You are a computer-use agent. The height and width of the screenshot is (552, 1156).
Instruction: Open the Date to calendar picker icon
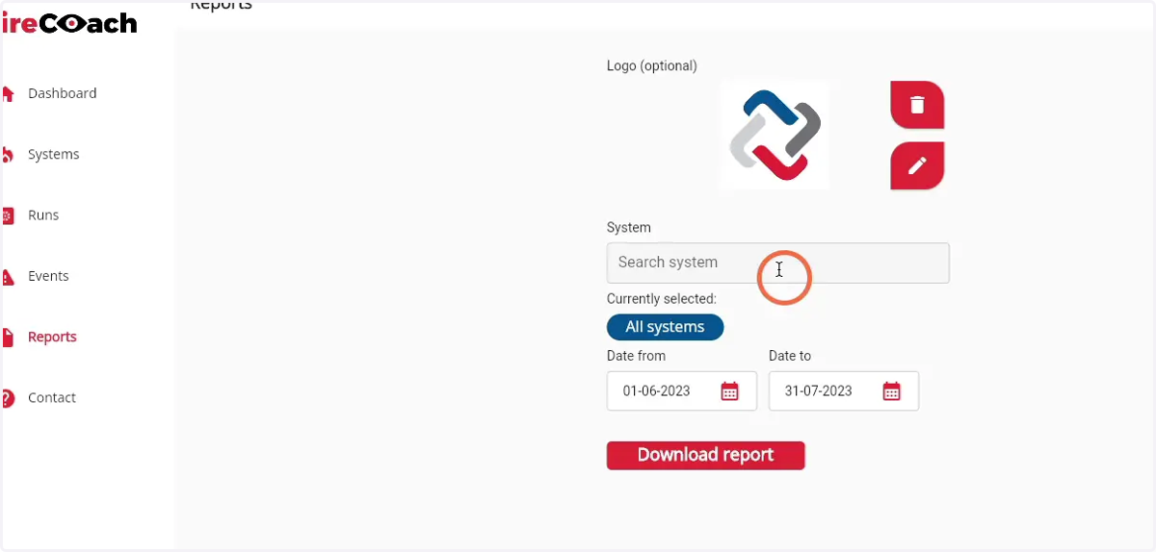click(x=892, y=391)
